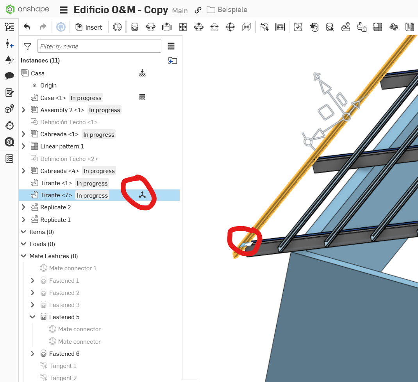418x382 pixels.
Task: Click the list view icon beside filter field
Action: [171, 46]
